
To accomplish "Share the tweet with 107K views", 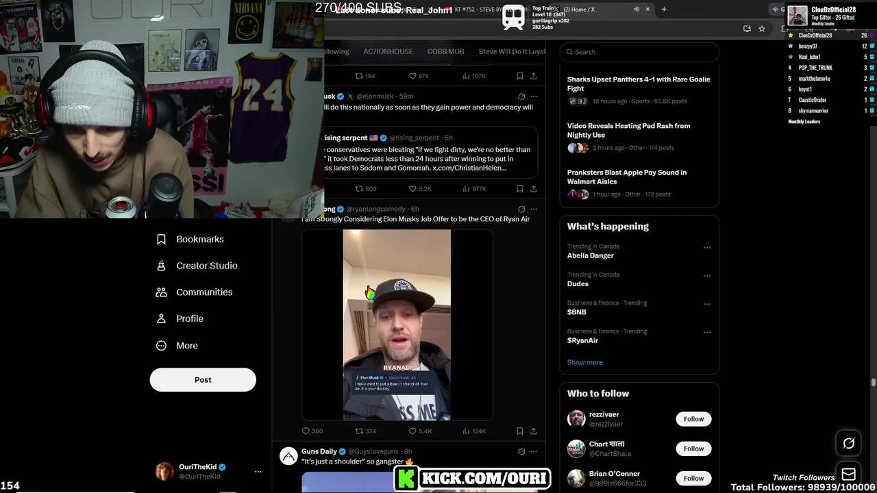I will pyautogui.click(x=534, y=76).
